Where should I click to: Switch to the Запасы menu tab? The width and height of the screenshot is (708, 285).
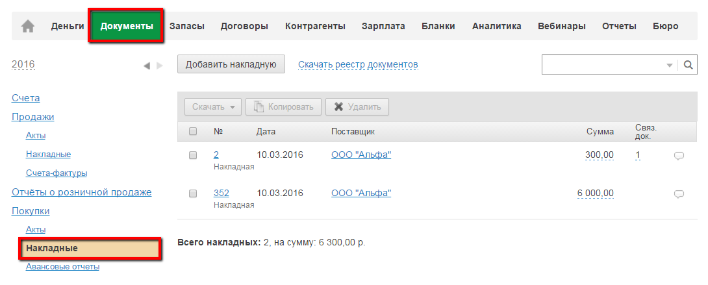click(186, 27)
